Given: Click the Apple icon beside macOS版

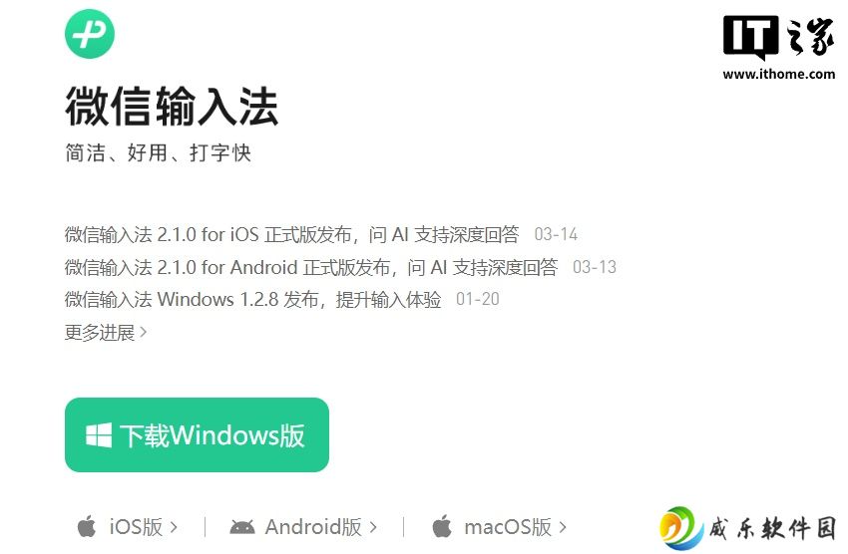Looking at the screenshot, I should pyautogui.click(x=442, y=526).
